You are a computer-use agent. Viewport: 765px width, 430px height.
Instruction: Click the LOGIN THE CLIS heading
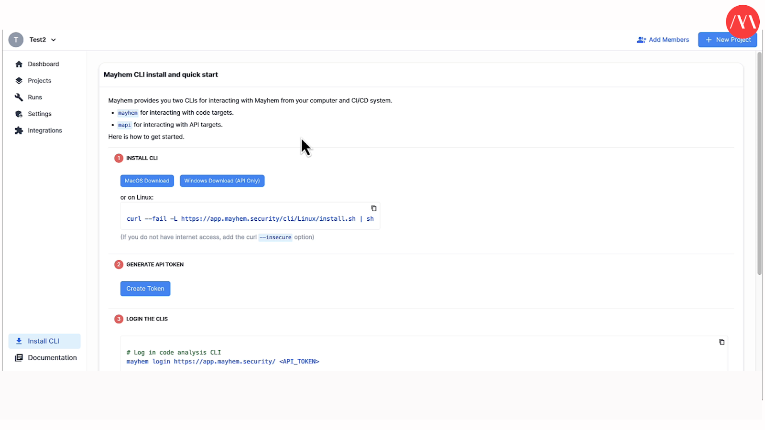tap(147, 319)
